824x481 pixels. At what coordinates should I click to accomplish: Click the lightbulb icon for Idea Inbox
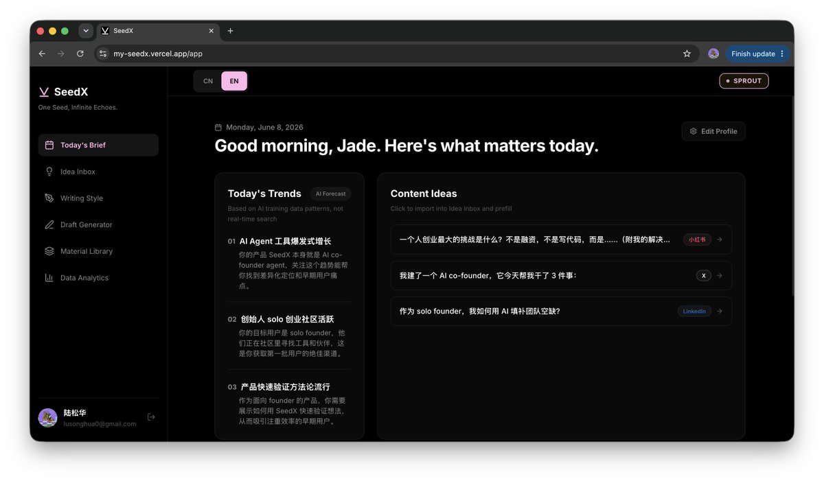49,172
